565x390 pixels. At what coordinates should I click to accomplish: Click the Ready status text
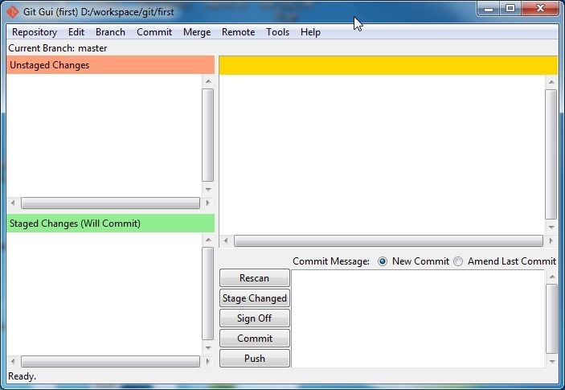(22, 376)
